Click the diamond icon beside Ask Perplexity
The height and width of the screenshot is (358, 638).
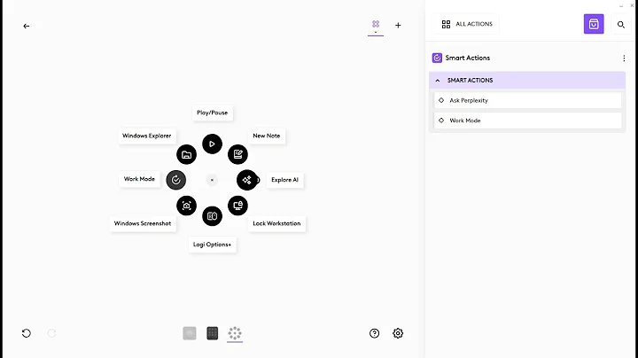[441, 100]
